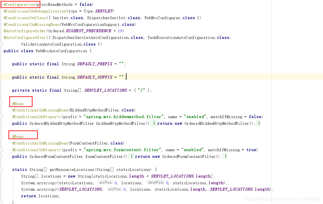
Task: Click the hiddenHttpMethodFilter method name
Action: tap(121, 123)
